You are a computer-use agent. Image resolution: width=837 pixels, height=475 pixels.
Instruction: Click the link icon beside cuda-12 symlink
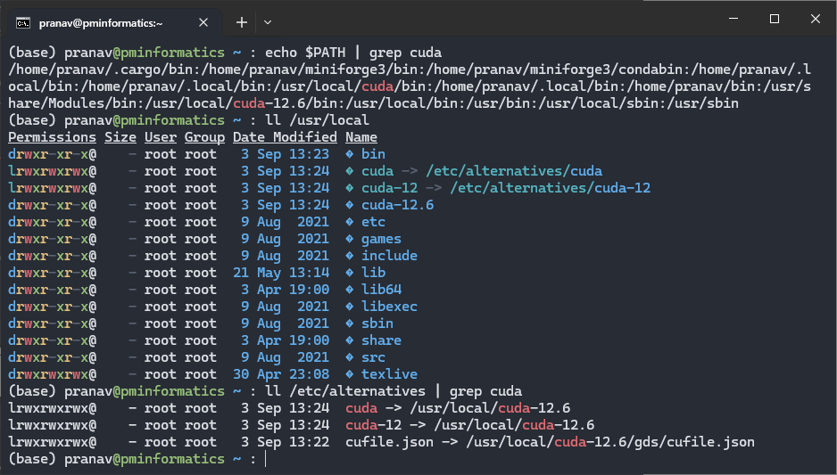coord(349,188)
